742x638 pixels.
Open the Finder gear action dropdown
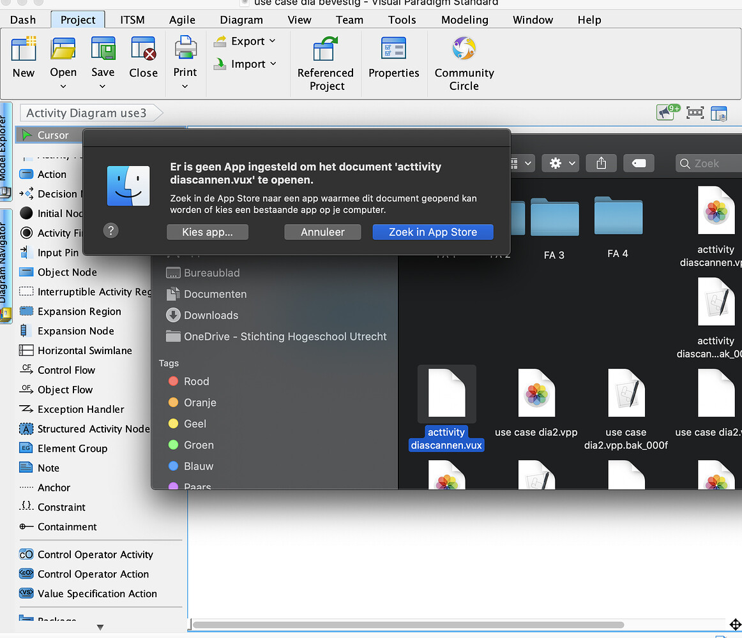click(560, 163)
